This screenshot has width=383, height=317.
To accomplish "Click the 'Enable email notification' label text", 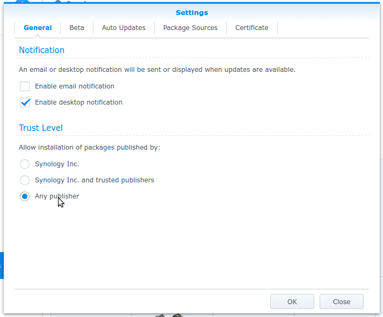I will pyautogui.click(x=75, y=86).
